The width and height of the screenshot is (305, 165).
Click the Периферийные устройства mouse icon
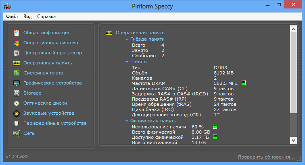17,124
